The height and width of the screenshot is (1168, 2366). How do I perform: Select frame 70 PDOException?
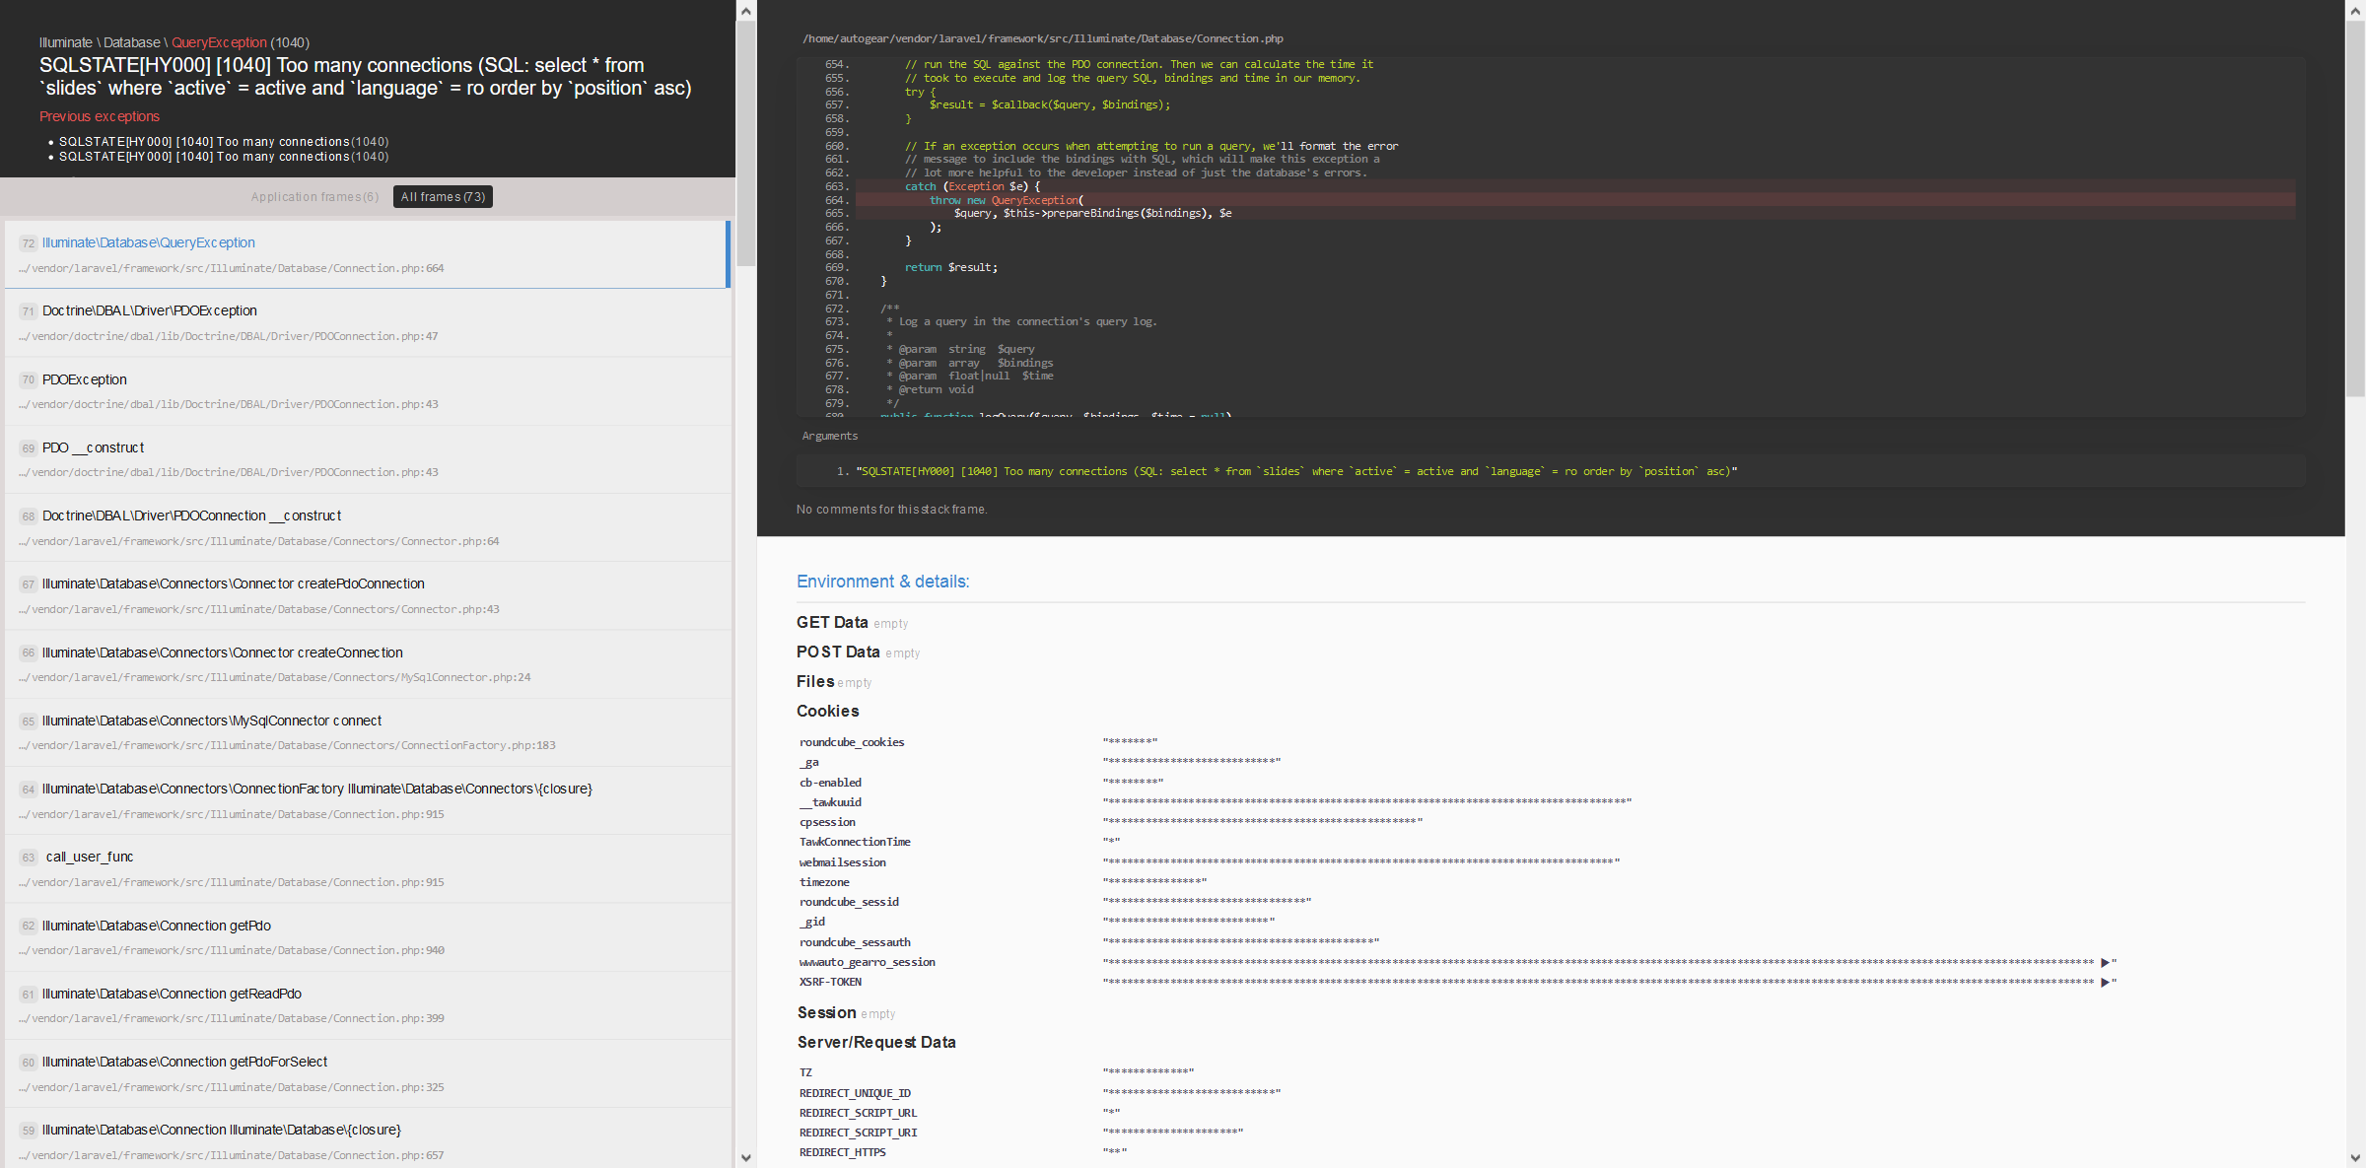click(366, 390)
